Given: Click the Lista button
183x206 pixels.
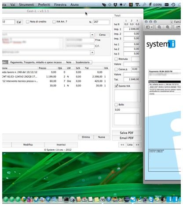Looking at the screenshot, I should click(130, 145).
